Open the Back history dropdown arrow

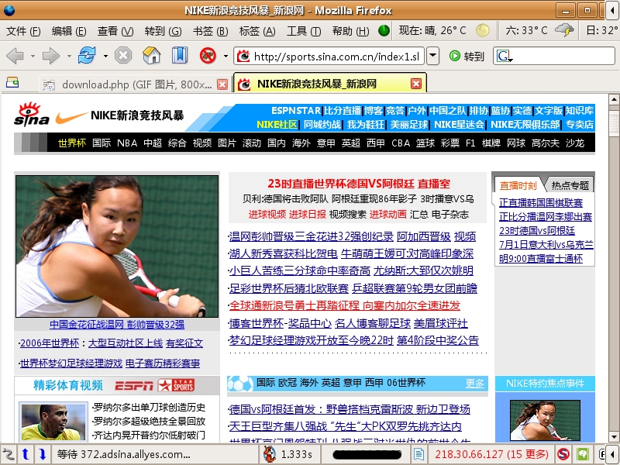[x=33, y=56]
